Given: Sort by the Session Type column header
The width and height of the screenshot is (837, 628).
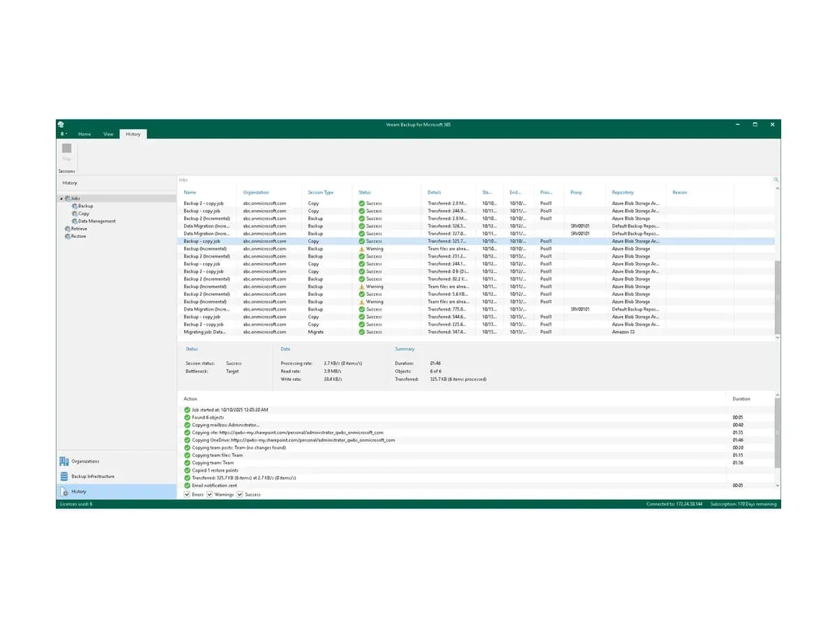Looking at the screenshot, I should click(321, 193).
